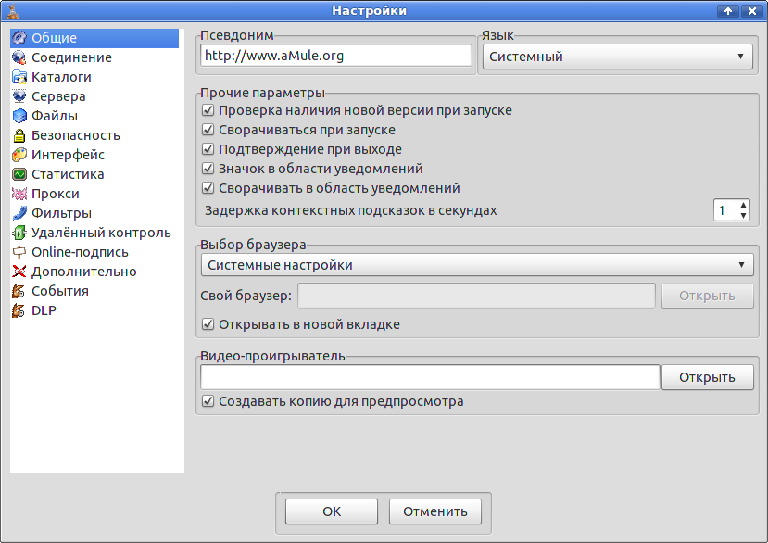Roll up the window with arrow button
This screenshot has width=768, height=543.
728,11
